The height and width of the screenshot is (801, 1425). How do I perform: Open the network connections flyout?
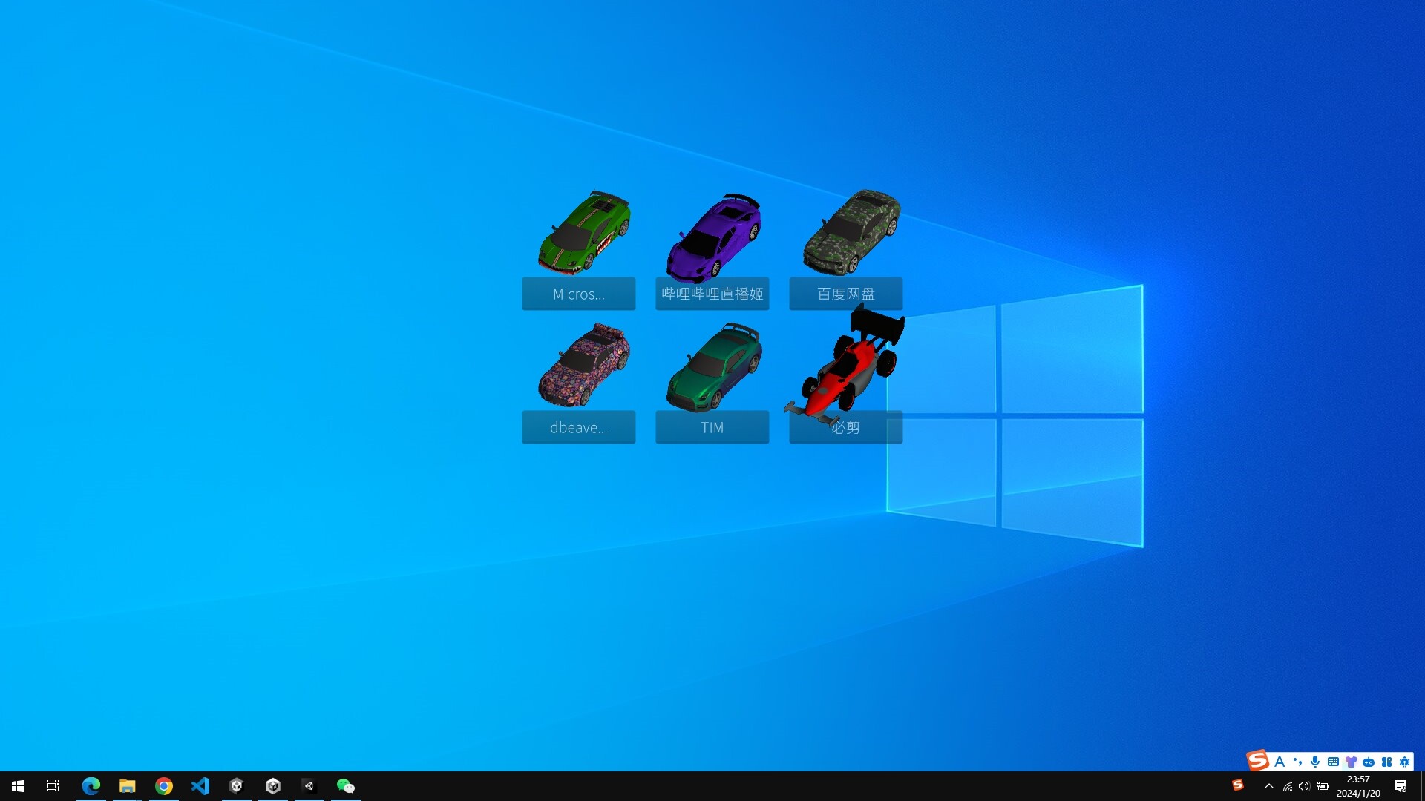pos(1286,786)
